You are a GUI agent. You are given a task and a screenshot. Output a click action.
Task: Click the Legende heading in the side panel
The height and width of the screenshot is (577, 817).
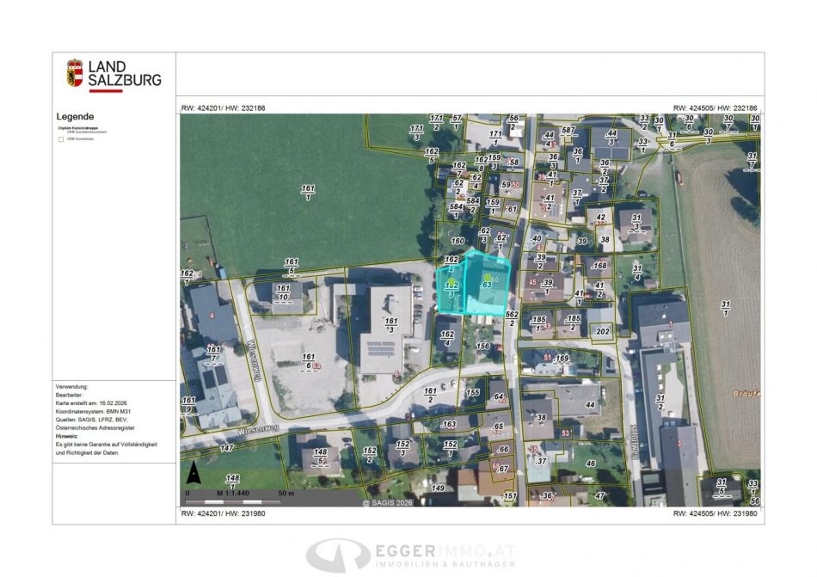pos(75,116)
